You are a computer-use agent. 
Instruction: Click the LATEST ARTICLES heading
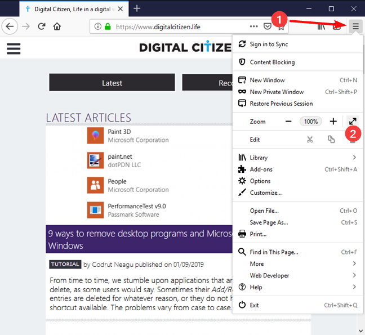(x=88, y=118)
